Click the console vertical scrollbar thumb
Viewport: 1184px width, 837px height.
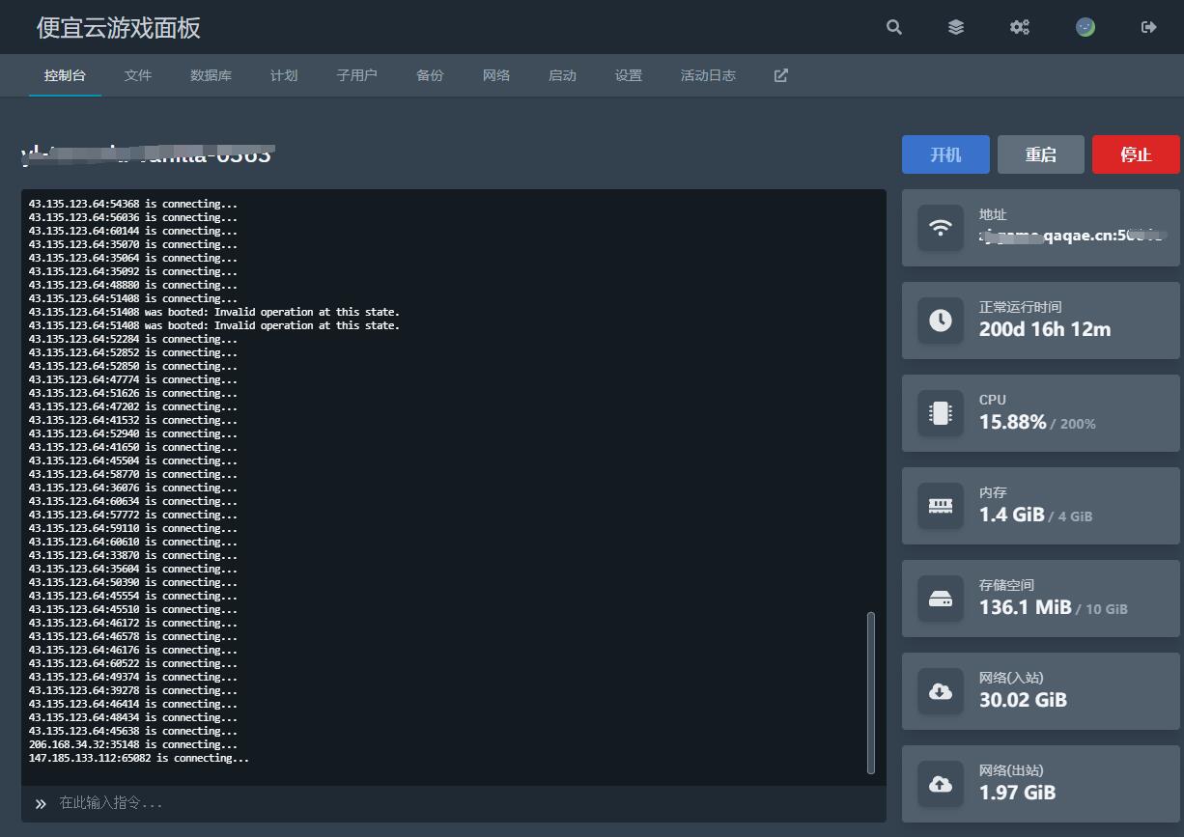[x=871, y=692]
